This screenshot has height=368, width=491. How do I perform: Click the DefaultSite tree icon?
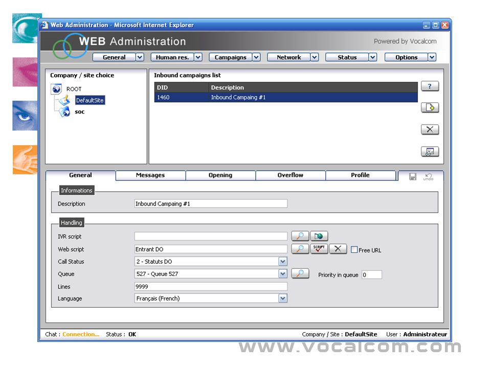point(64,100)
